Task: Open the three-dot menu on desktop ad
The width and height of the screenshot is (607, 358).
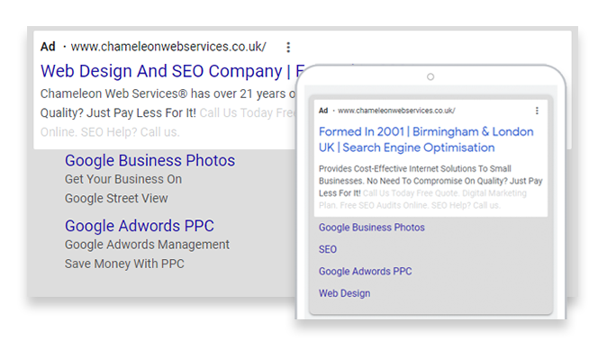Action: tap(288, 47)
